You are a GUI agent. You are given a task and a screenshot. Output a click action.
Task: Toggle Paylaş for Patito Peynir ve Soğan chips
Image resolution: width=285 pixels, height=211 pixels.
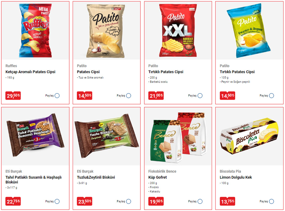click(271, 95)
